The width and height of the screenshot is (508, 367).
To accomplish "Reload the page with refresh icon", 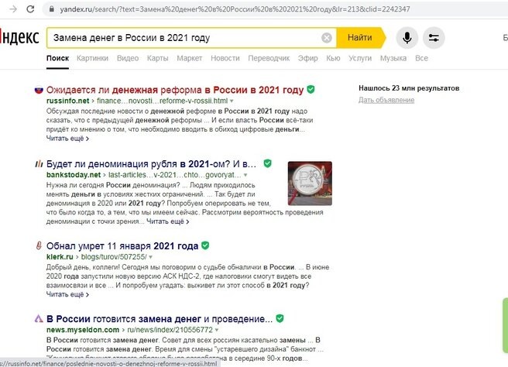I will click(30, 9).
